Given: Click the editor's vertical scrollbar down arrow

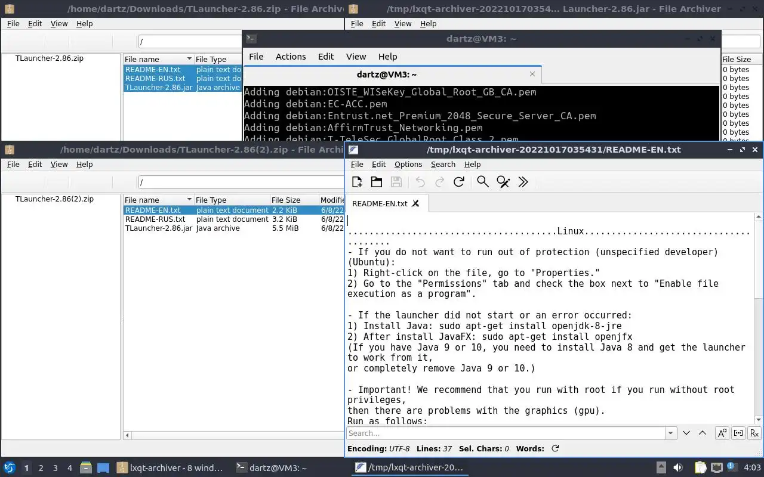Looking at the screenshot, I should (759, 420).
